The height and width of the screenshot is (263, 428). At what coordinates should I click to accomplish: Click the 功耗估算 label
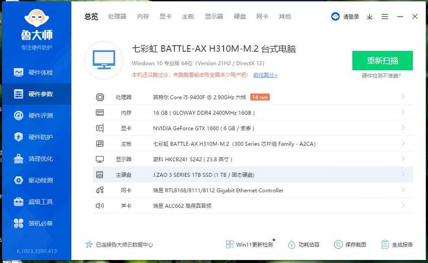click(x=309, y=244)
